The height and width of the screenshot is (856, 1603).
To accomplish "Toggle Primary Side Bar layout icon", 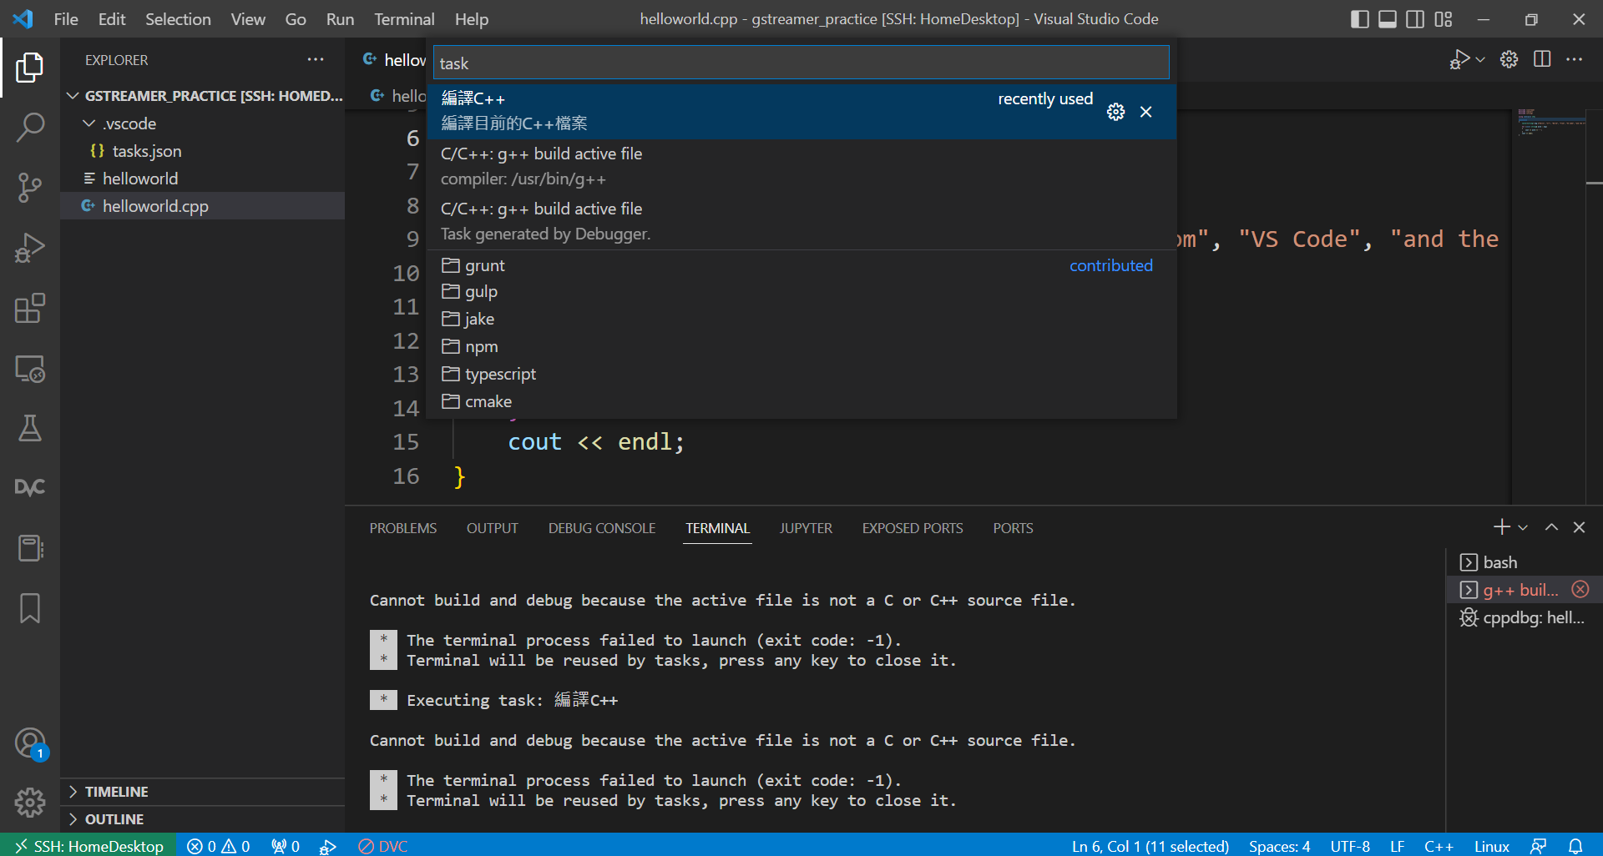I will pos(1359,19).
